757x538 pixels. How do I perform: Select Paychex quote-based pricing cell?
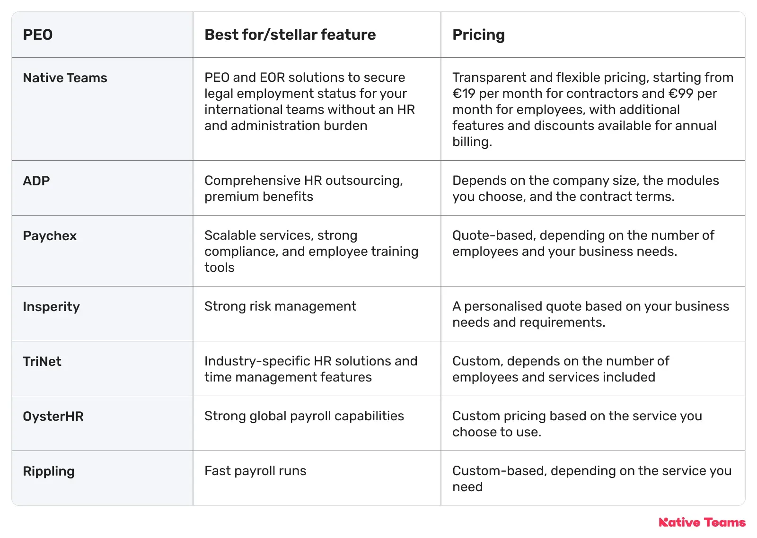[583, 243]
